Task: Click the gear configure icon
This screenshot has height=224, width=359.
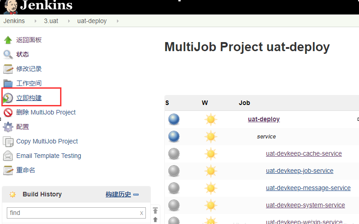Action: 8,127
